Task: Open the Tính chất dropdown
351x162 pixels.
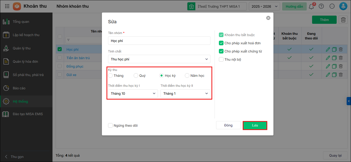Action: (159, 59)
